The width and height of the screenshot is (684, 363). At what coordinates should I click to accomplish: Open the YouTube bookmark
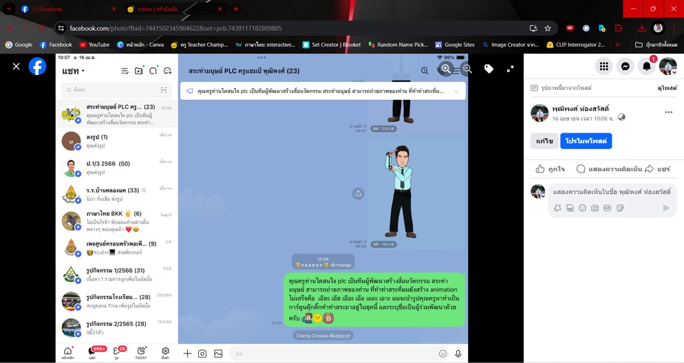click(x=94, y=45)
